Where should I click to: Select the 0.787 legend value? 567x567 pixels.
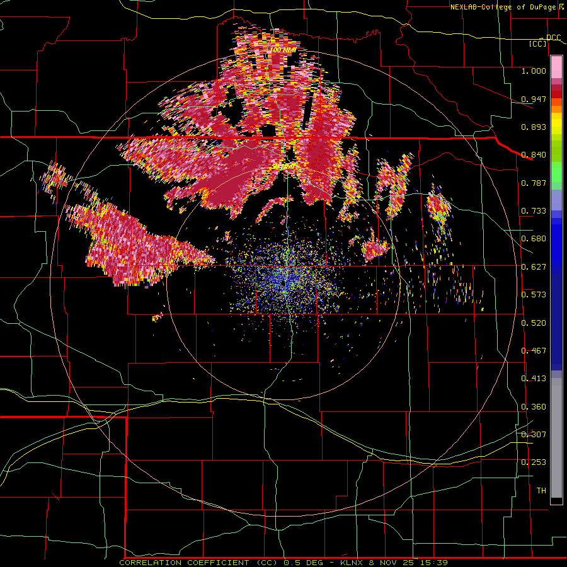click(x=534, y=183)
